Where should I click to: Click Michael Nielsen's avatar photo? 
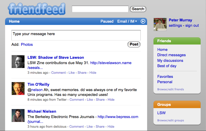click(x=18, y=115)
